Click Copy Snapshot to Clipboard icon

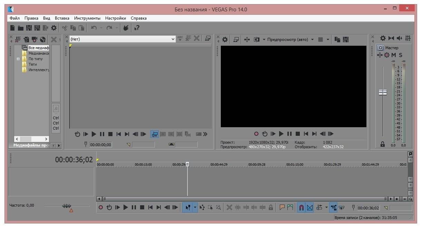(x=338, y=40)
